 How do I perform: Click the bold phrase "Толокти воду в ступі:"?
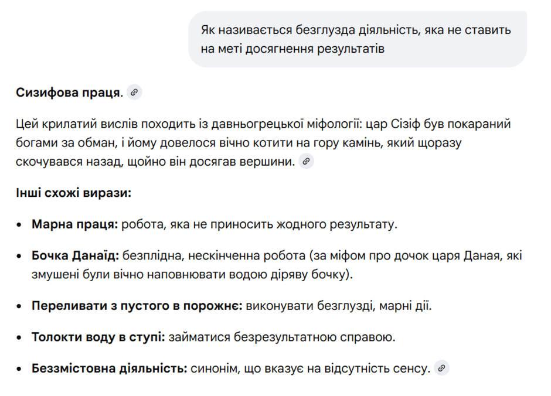(x=98, y=337)
